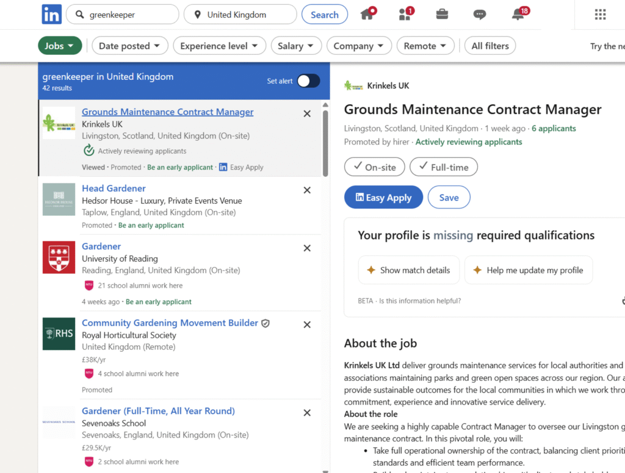Open the Jobs briefcase icon
625x473 pixels.
pyautogui.click(x=443, y=15)
